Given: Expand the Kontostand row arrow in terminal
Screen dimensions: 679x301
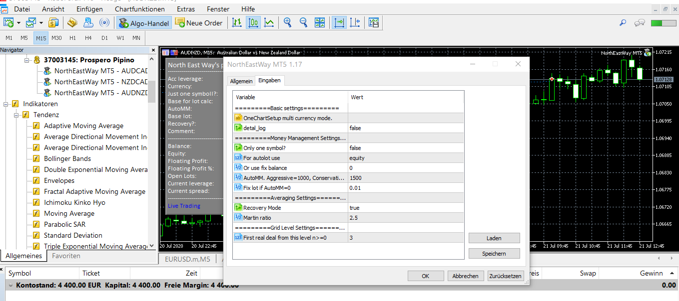Looking at the screenshot, I should [11, 286].
